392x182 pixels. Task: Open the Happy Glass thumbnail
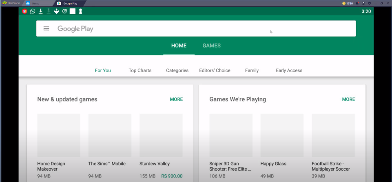point(282,135)
